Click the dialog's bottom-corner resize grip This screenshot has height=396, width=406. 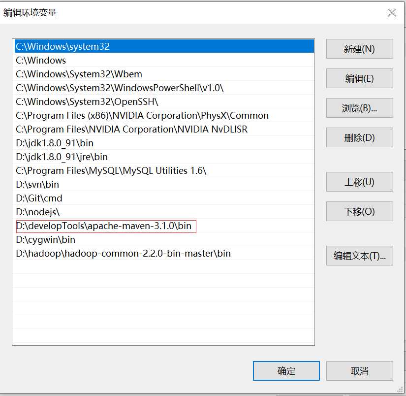[400, 390]
